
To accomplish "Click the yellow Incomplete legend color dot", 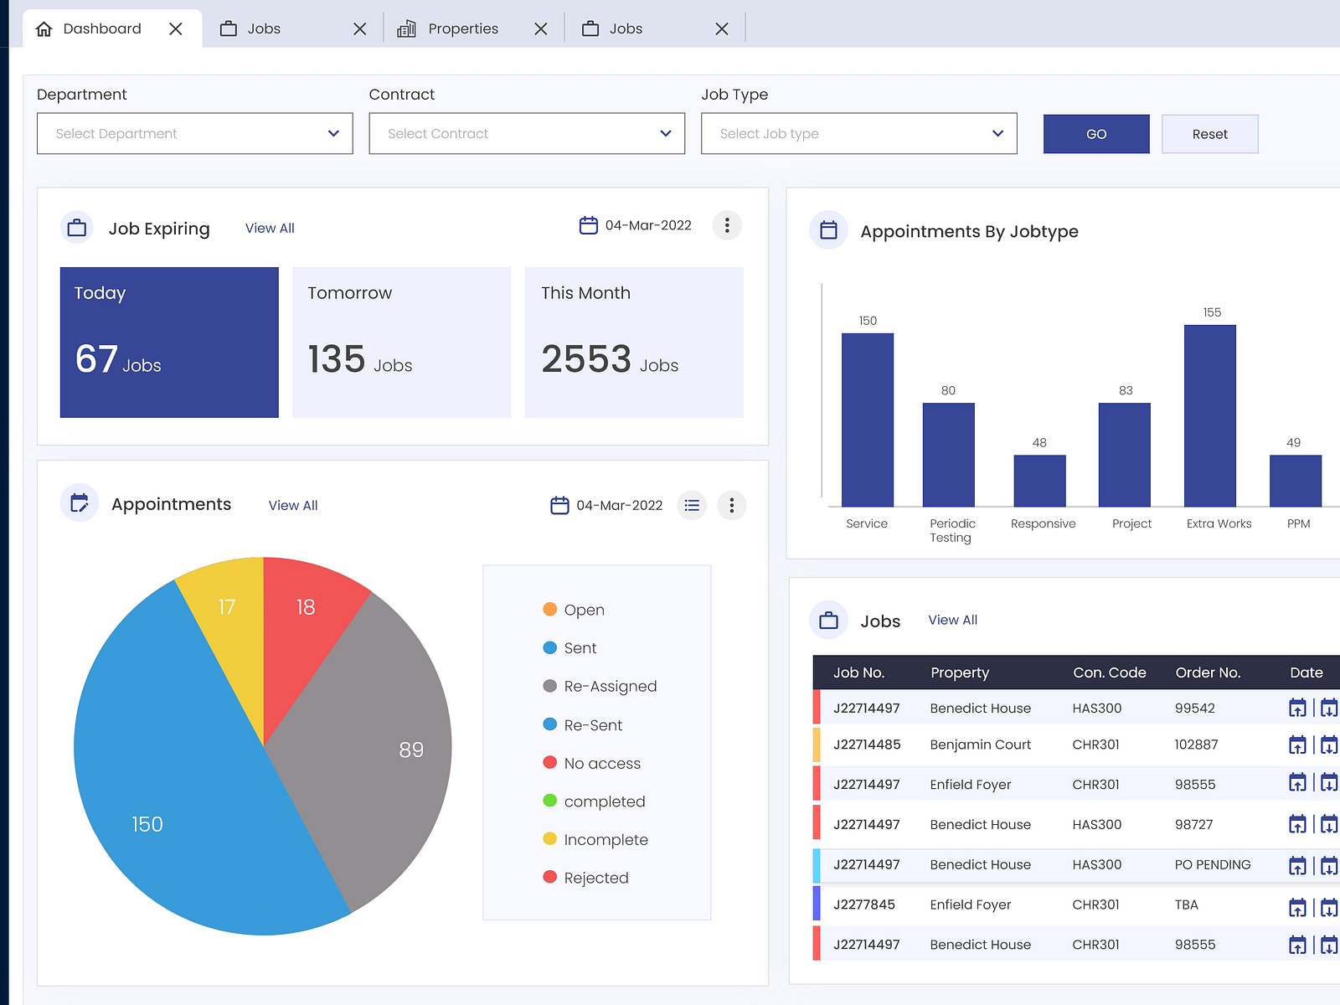I will [550, 838].
